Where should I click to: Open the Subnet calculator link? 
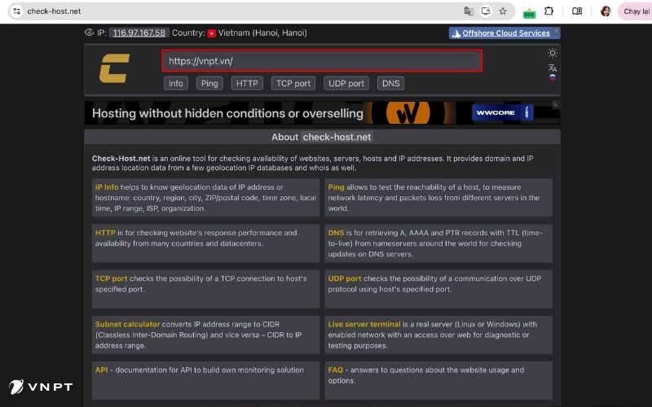(127, 324)
